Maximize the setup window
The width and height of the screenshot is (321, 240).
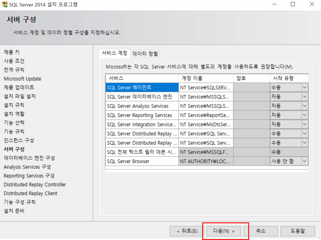tap(293, 4)
